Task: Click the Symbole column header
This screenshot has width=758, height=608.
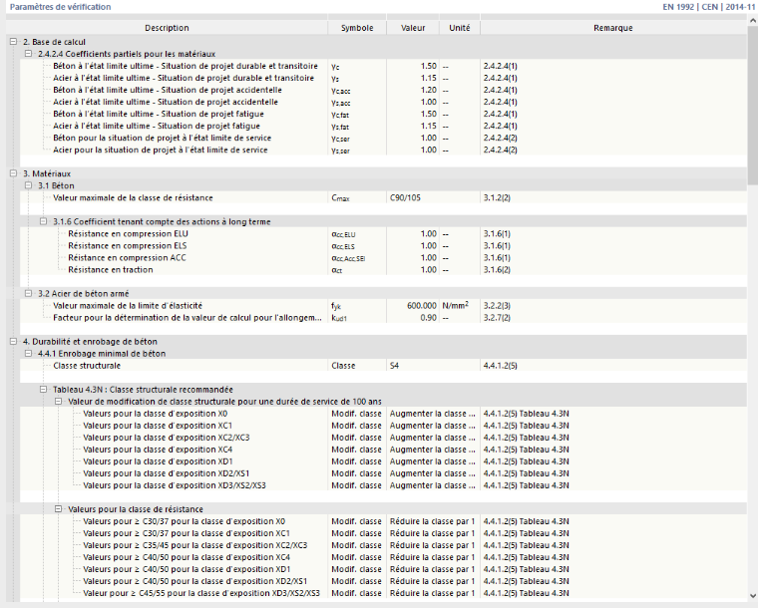Action: (x=357, y=28)
